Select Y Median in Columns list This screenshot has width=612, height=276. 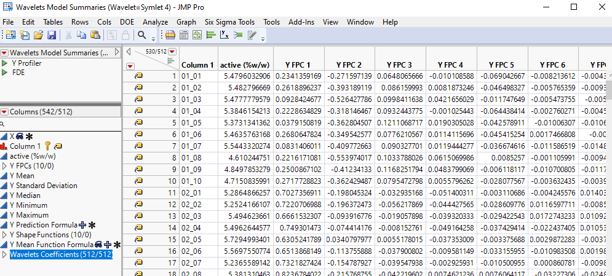pyautogui.click(x=25, y=195)
